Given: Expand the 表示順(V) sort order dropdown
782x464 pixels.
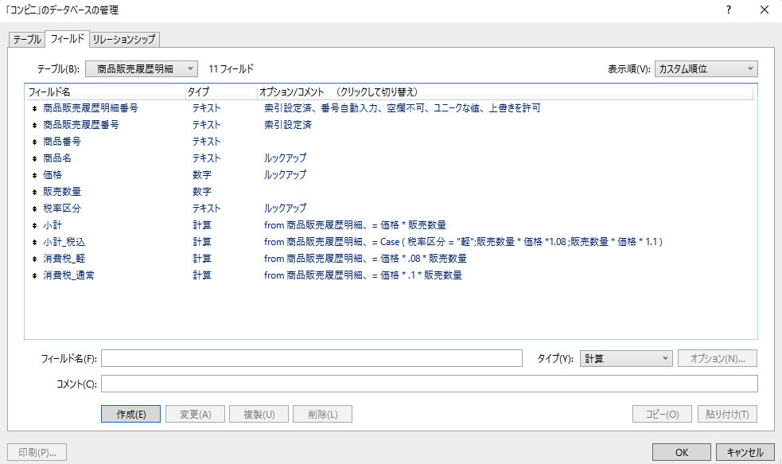Looking at the screenshot, I should pyautogui.click(x=706, y=69).
